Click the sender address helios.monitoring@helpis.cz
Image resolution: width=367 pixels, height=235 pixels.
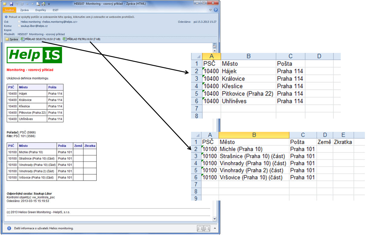click(60, 22)
